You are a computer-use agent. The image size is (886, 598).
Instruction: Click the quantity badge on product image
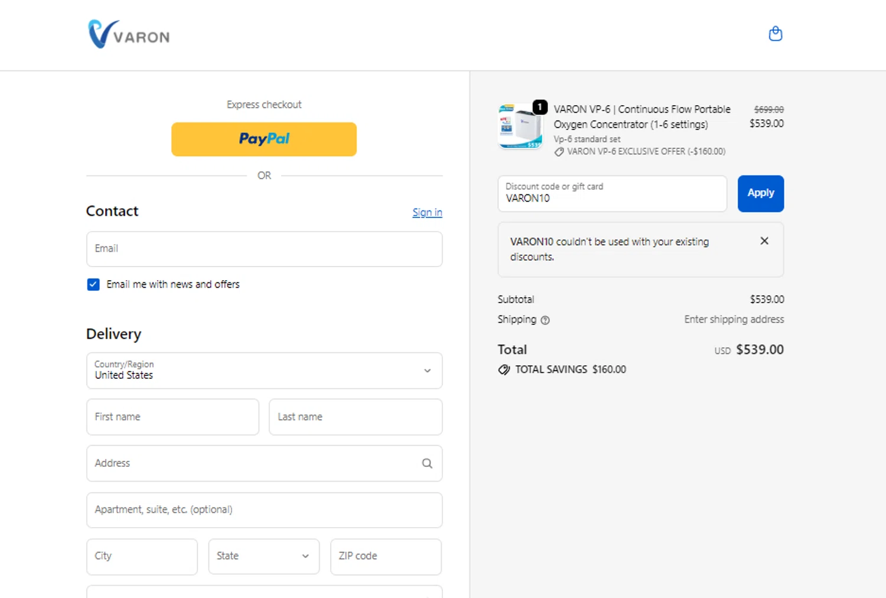coord(540,107)
